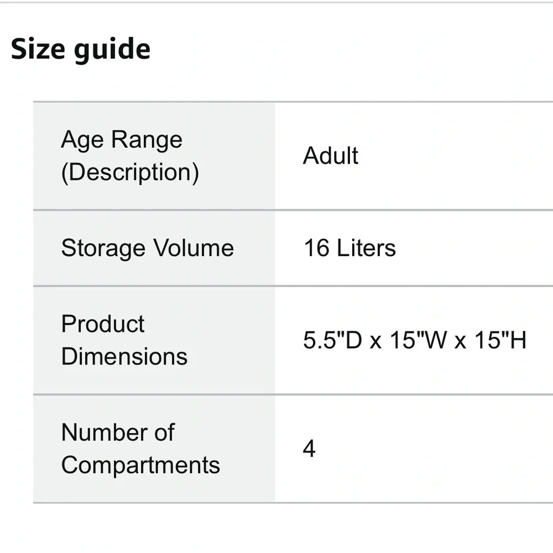Viewport: 553px width, 553px height.
Task: Click the word Compartments in the table
Action: [x=140, y=465]
